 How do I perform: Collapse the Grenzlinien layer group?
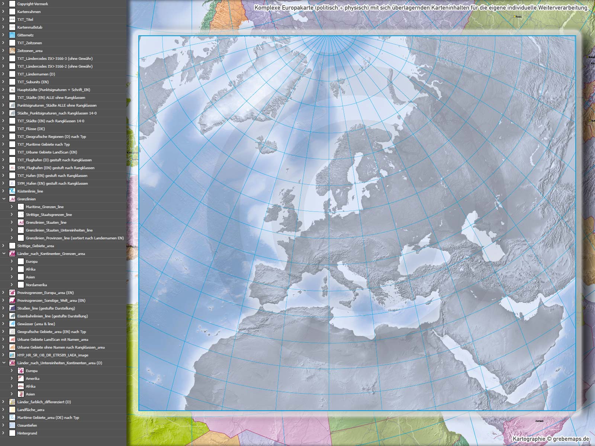4,199
